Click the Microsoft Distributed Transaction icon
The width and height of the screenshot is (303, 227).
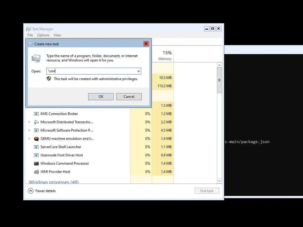click(x=36, y=122)
